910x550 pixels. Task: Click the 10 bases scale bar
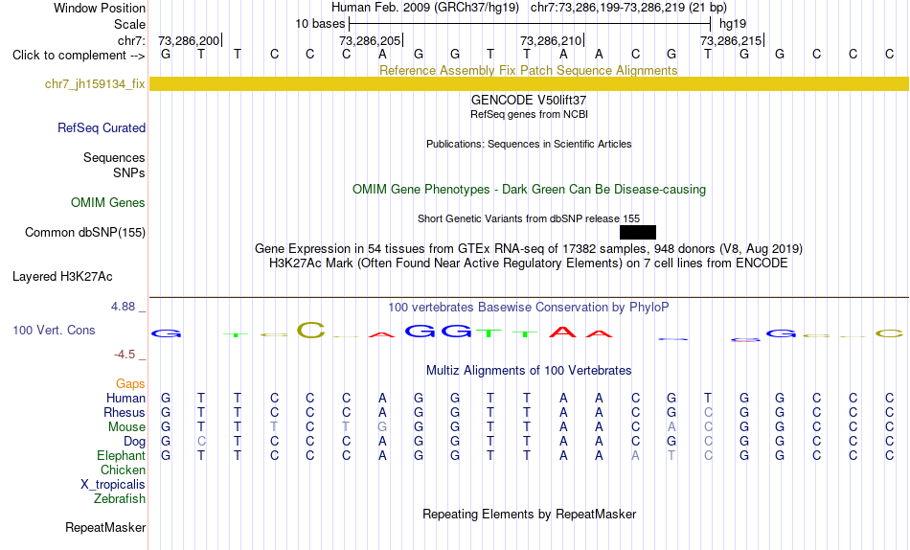[530, 24]
